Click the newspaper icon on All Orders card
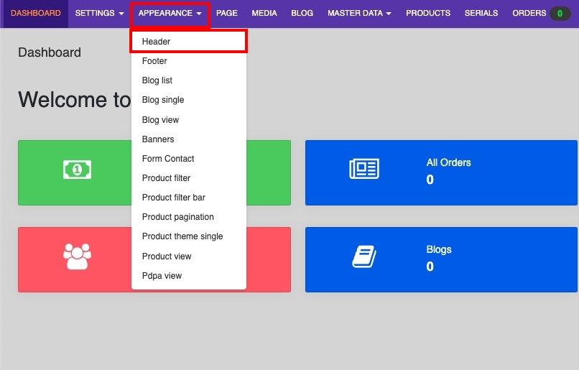Viewport: 579px width, 370px height. 364,170
